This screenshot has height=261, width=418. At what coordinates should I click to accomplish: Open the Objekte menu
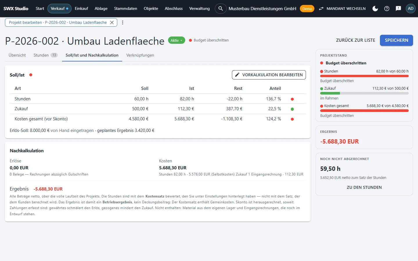coord(151,8)
